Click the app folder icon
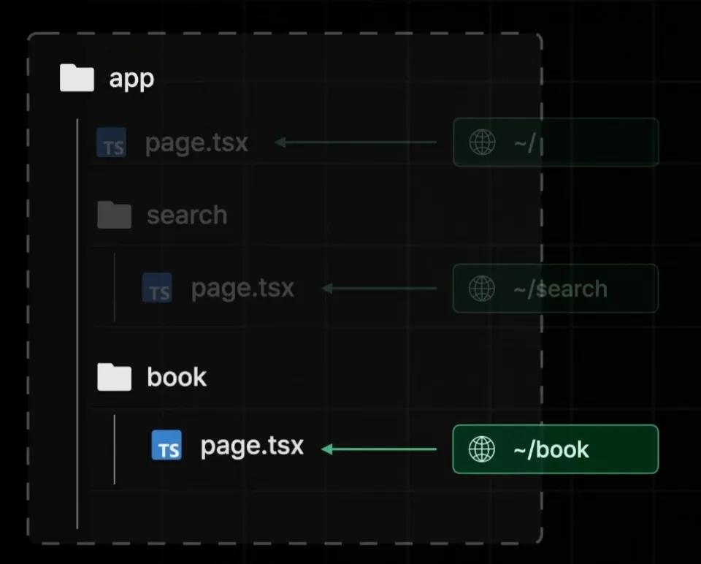Image resolution: width=701 pixels, height=564 pixels. 77,78
